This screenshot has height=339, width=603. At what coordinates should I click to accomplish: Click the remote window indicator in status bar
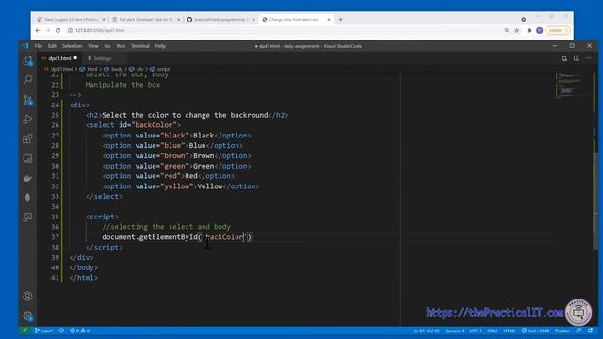pyautogui.click(x=24, y=331)
